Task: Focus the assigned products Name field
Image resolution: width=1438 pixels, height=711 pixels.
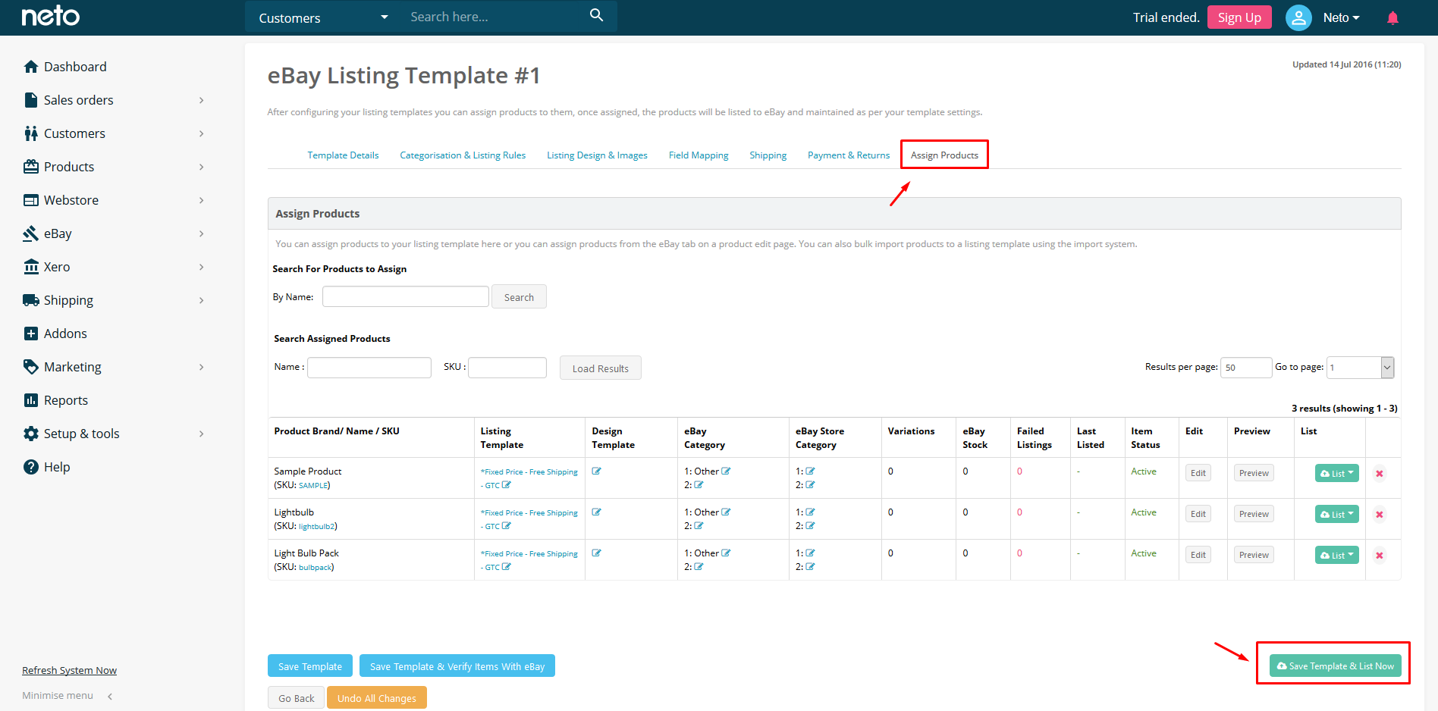Action: [x=369, y=368]
